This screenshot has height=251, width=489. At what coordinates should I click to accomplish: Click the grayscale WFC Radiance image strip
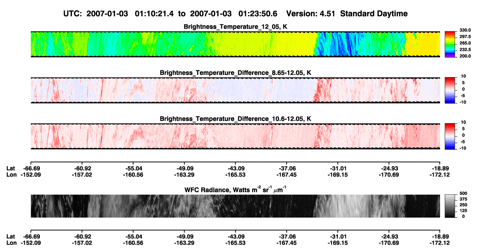click(235, 206)
